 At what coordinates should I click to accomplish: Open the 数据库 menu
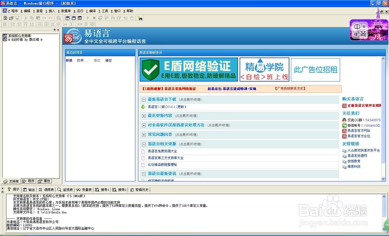coord(65,11)
